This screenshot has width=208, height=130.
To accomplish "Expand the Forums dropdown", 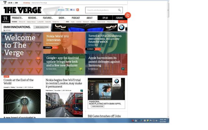I will coord(120,18).
